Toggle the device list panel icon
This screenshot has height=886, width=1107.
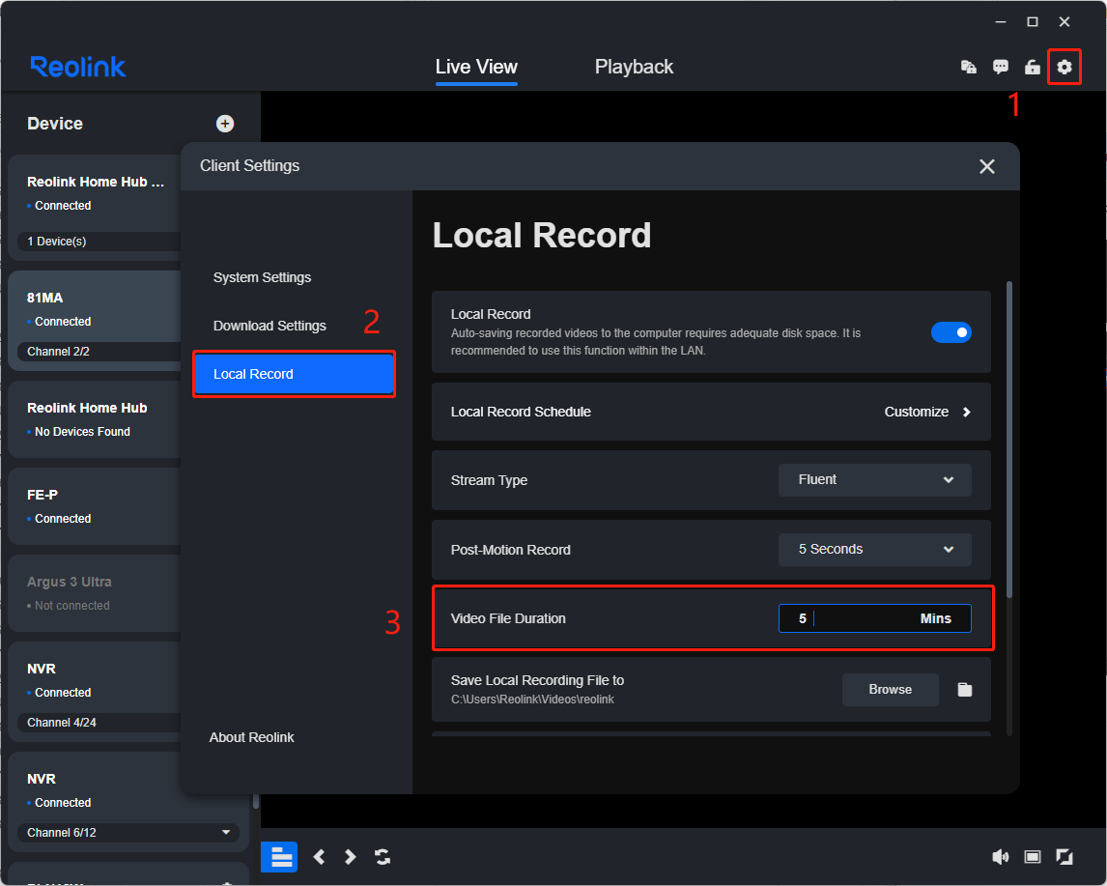[x=279, y=857]
